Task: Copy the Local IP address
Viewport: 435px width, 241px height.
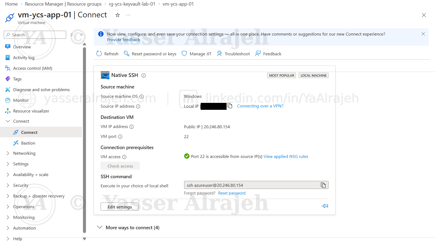Action: (x=230, y=106)
